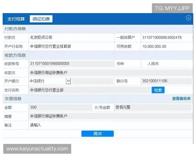
Task: Close the payment dialog with the X icon
Action: 188,18
